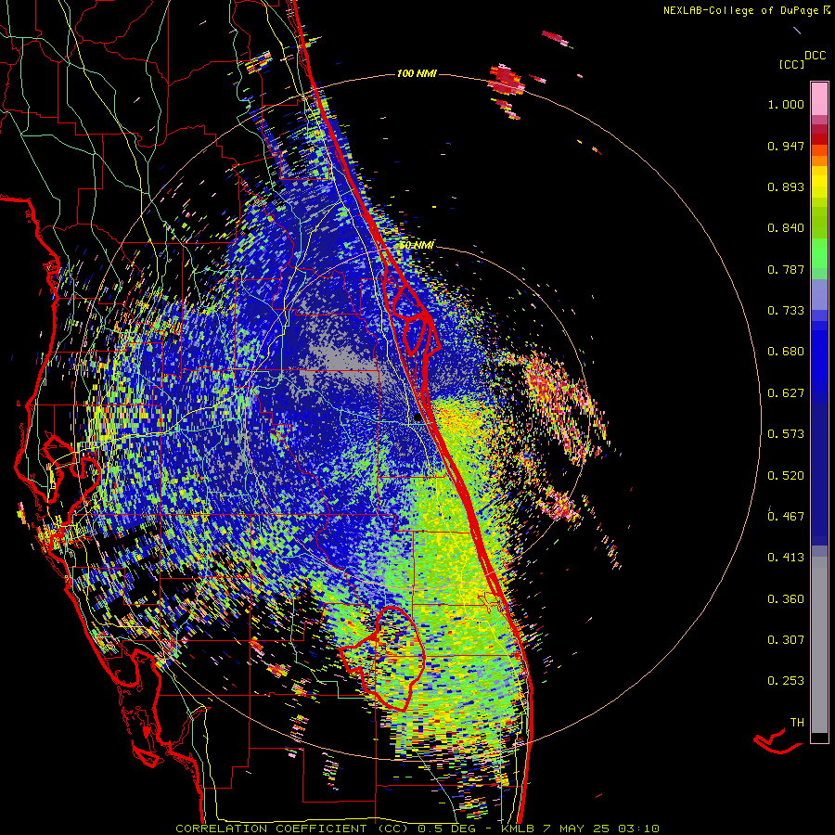Select the 0.520 legend value
The width and height of the screenshot is (835, 835).
click(786, 475)
